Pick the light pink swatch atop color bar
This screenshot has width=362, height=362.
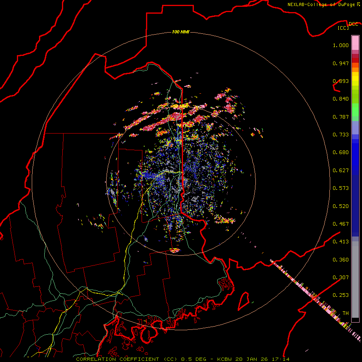pos(355,43)
